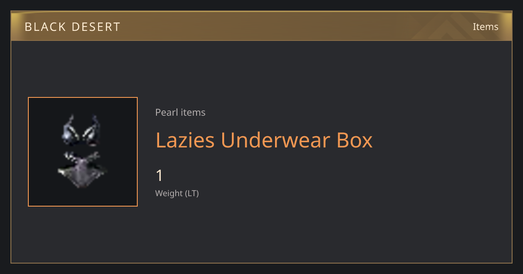The image size is (523, 274).
Task: Click the word BLACK in the header
Action: tap(45, 27)
